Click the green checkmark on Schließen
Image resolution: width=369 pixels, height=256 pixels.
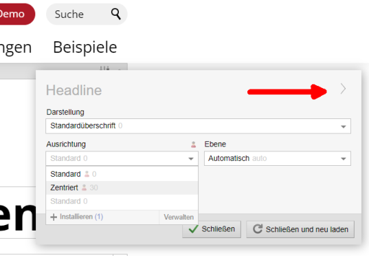click(x=194, y=228)
